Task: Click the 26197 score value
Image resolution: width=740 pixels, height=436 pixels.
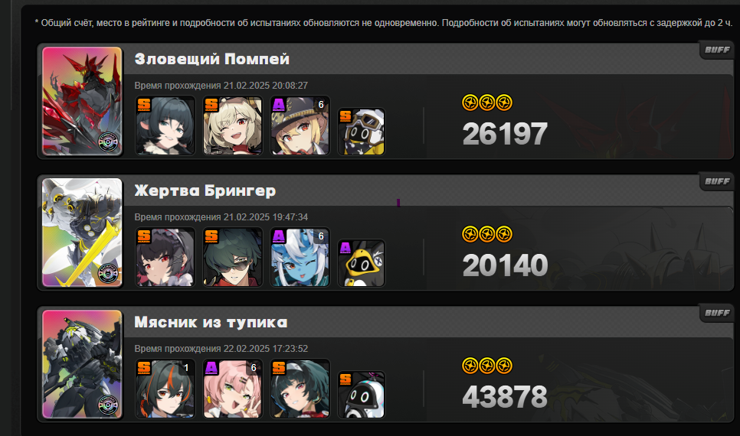Action: tap(505, 134)
